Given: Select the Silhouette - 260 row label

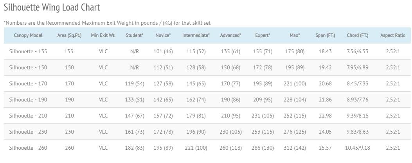Looking at the screenshot, I should click(28, 148).
